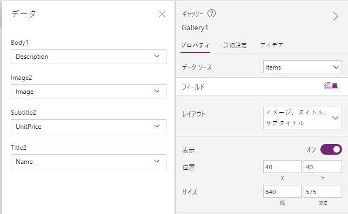Close the データ panel with the X icon
Screen dimensions: 348x214
[x=162, y=14]
